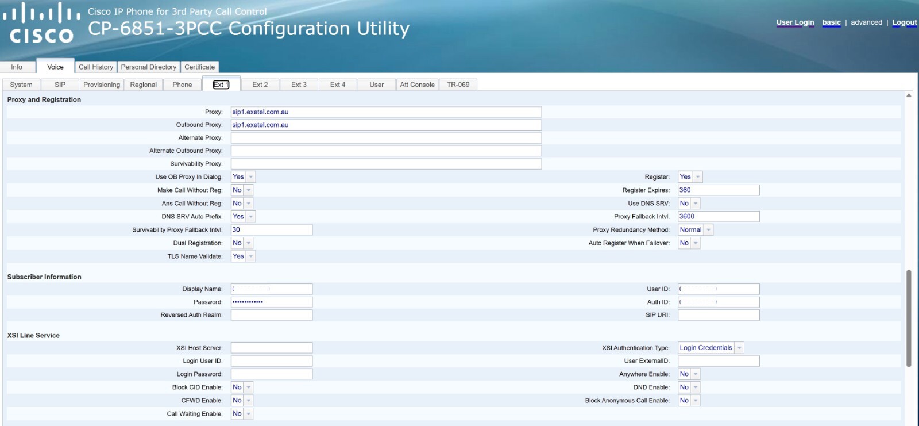This screenshot has width=919, height=426.
Task: Open XSI Authentication Type dropdown
Action: pyautogui.click(x=711, y=348)
